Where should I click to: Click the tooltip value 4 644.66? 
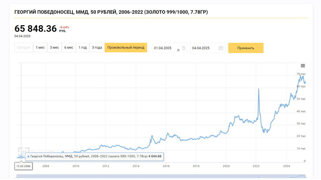coord(155,156)
